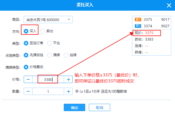The width and height of the screenshot is (175, 116).
Task: Decrease price with minus button
Action: pos(28,79)
